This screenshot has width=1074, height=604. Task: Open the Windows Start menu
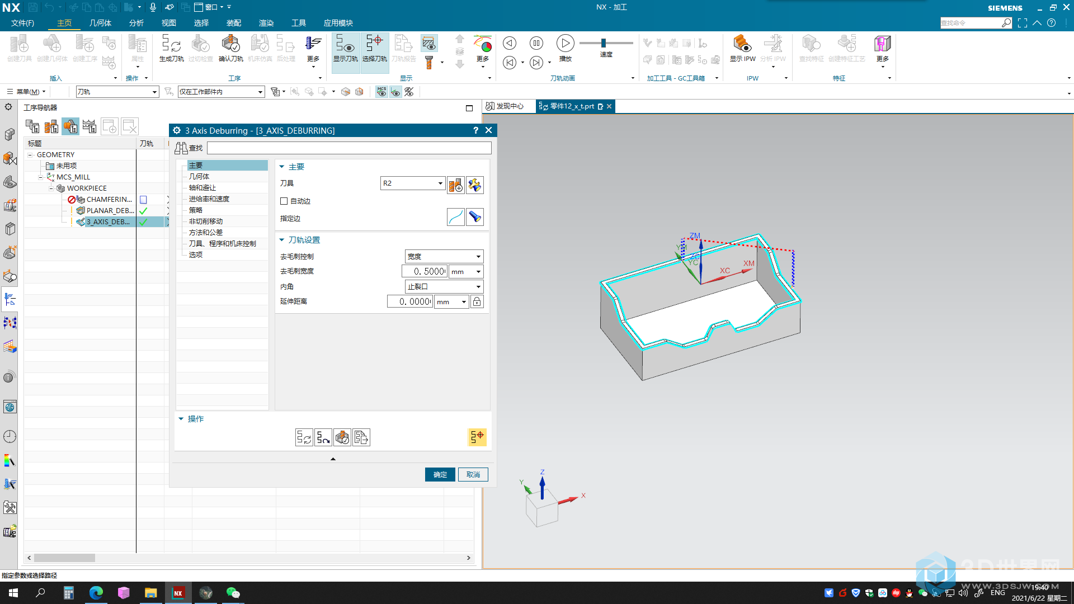click(13, 593)
